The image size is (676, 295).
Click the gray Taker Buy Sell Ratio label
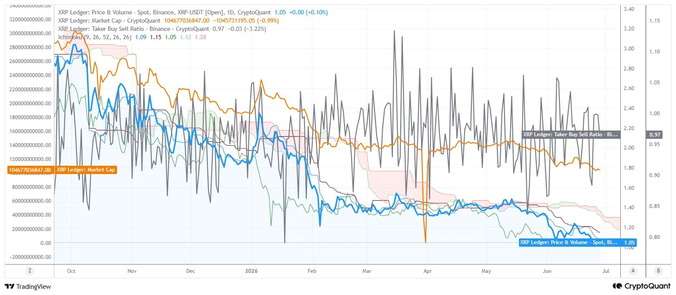point(569,134)
